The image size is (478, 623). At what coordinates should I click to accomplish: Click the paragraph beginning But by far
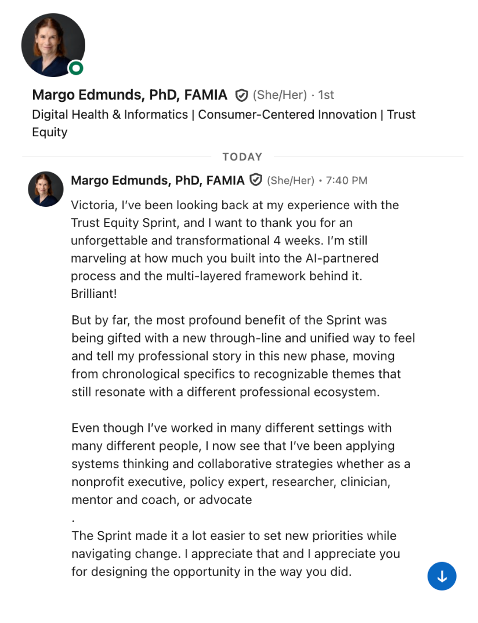(244, 356)
